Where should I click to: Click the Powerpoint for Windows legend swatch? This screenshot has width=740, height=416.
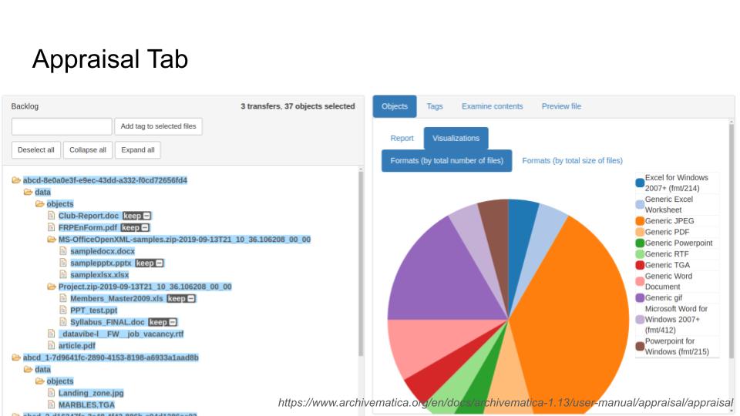coord(640,346)
